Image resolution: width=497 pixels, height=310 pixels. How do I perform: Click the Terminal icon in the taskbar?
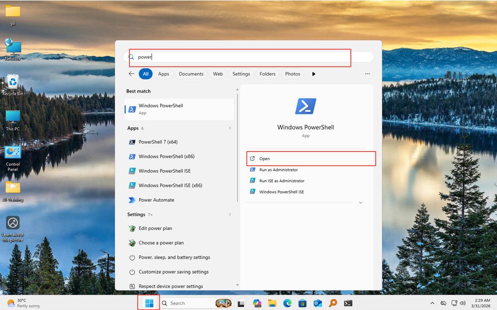[x=348, y=303]
